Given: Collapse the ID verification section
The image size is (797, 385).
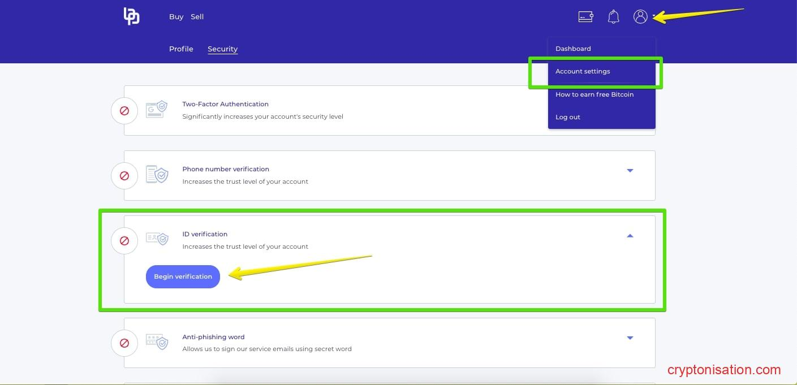Looking at the screenshot, I should pyautogui.click(x=630, y=236).
